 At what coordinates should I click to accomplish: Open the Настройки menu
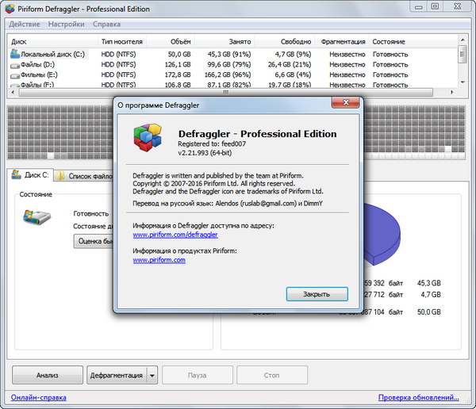pos(65,25)
